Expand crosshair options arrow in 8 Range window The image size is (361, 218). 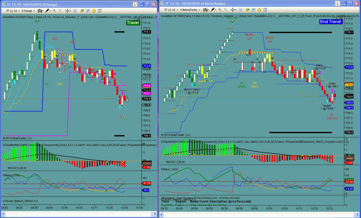tap(70, 11)
